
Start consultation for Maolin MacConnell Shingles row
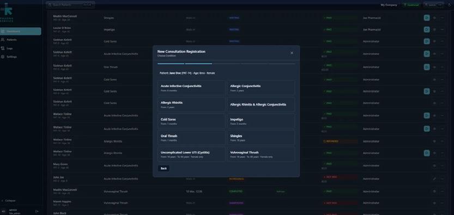click(x=427, y=18)
